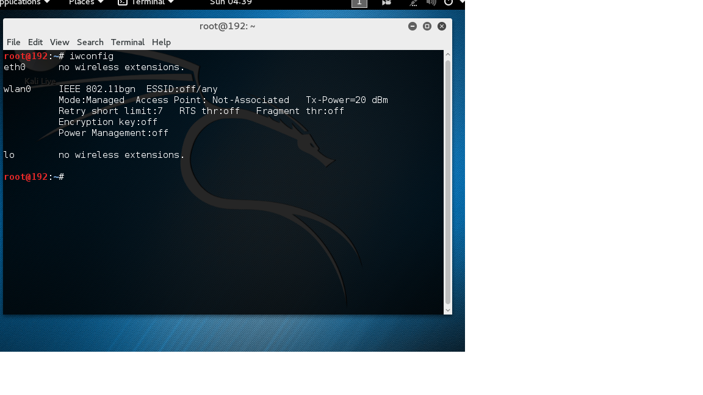
Task: Click 'ESSID:off/any' in the output
Action: [x=182, y=88]
